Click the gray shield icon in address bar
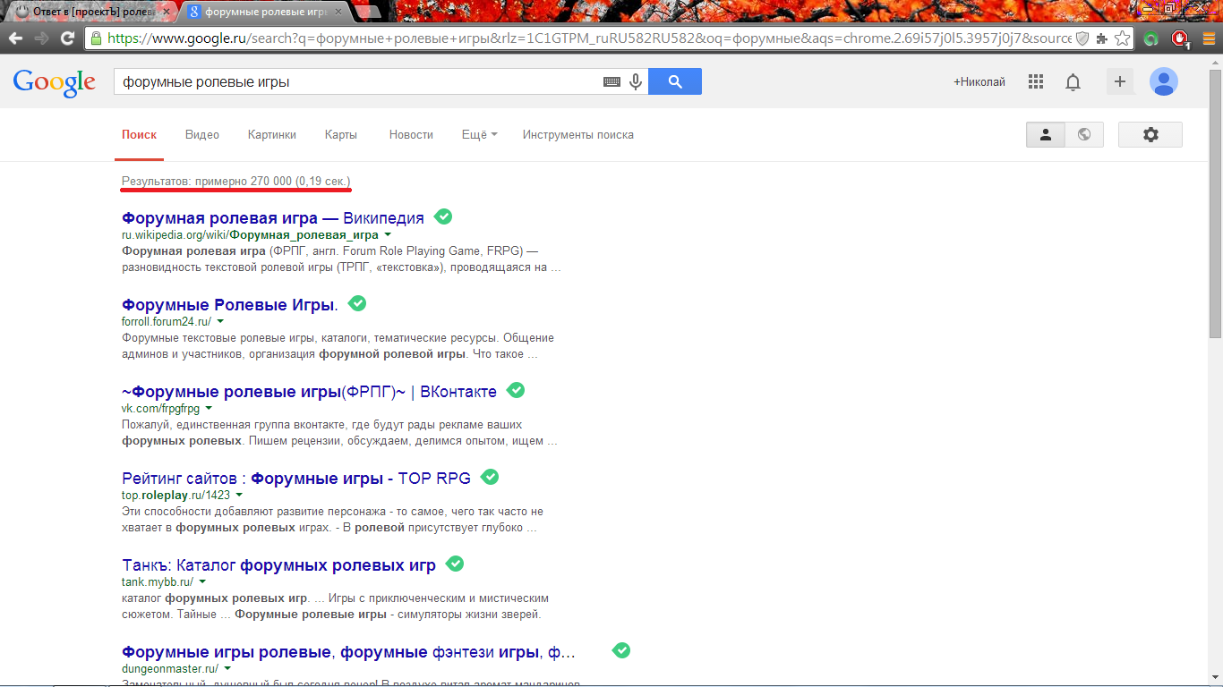1223x687 pixels. 1082,38
